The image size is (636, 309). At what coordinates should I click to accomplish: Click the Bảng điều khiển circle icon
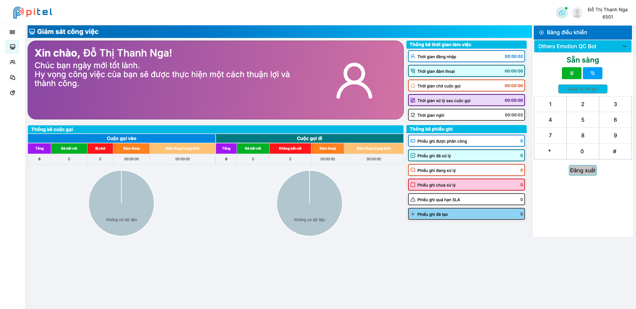point(541,33)
